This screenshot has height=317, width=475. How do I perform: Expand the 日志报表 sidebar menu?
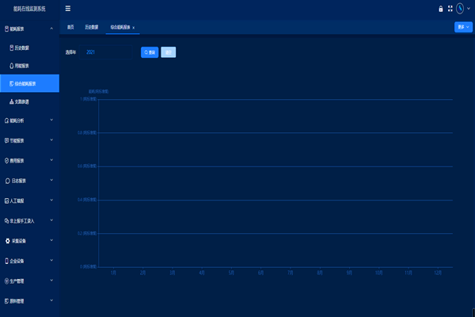tap(29, 180)
